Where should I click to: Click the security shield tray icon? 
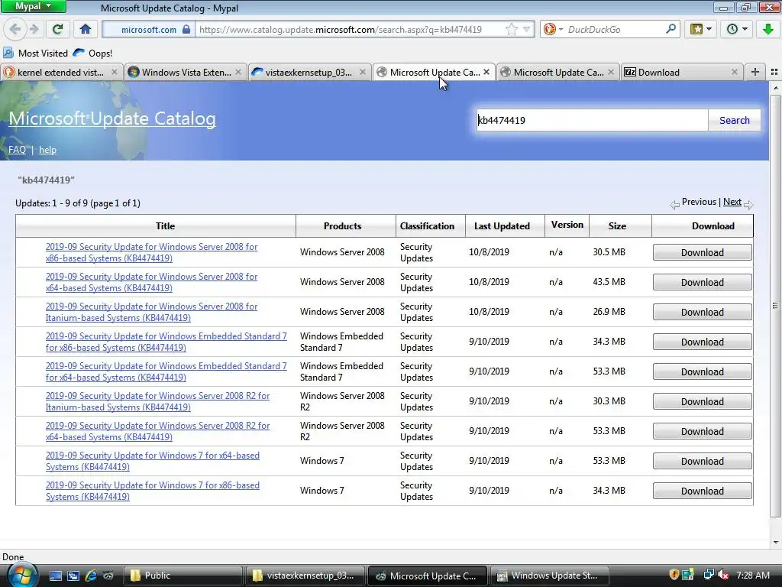point(674,575)
